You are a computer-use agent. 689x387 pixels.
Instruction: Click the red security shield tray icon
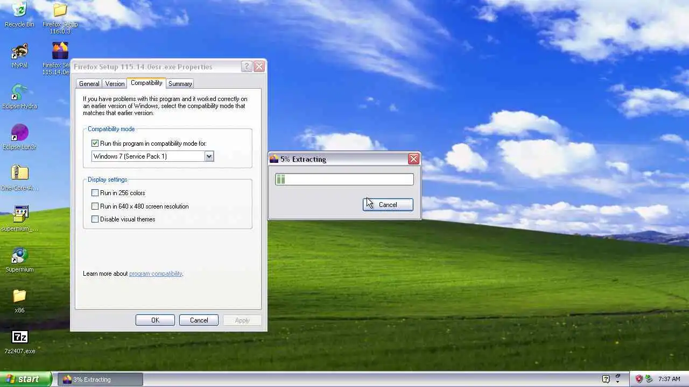pos(639,379)
